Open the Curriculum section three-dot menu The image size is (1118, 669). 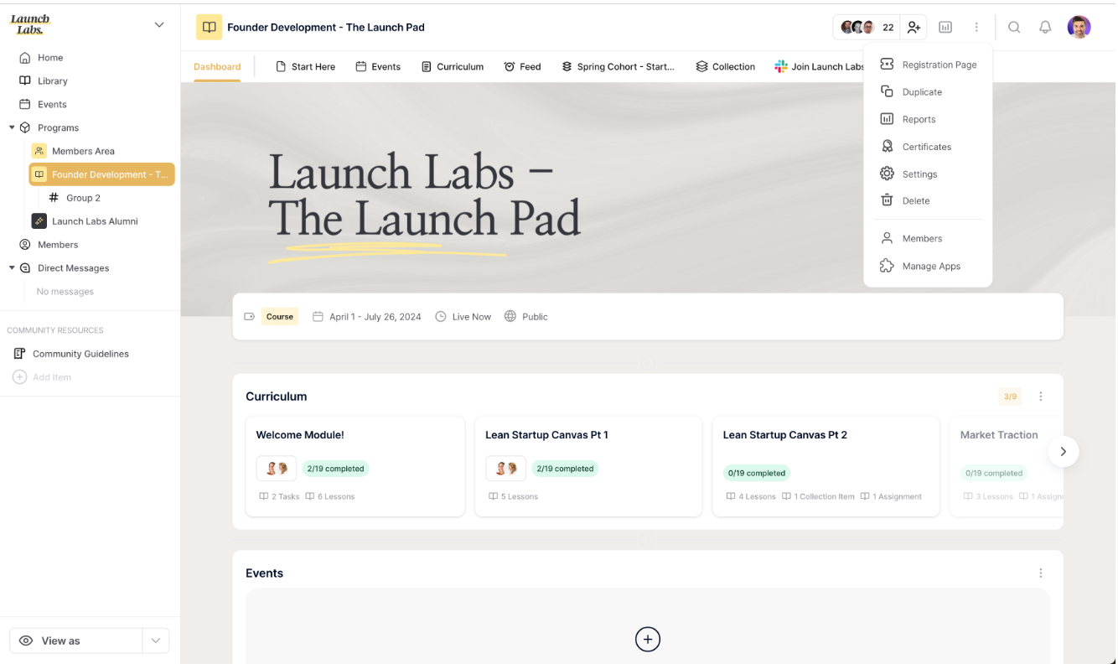(x=1041, y=397)
